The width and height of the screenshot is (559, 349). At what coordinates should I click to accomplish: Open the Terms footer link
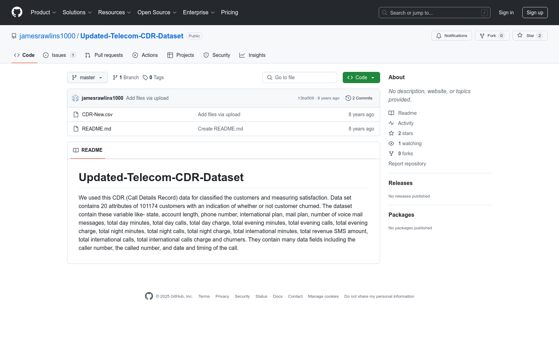point(204,296)
